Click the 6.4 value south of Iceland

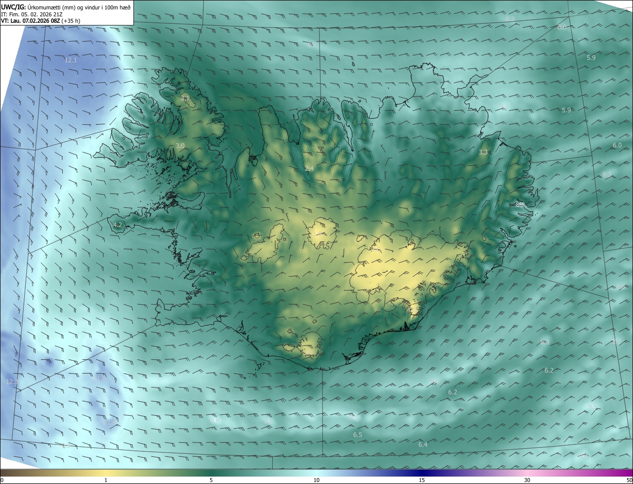[x=423, y=445]
